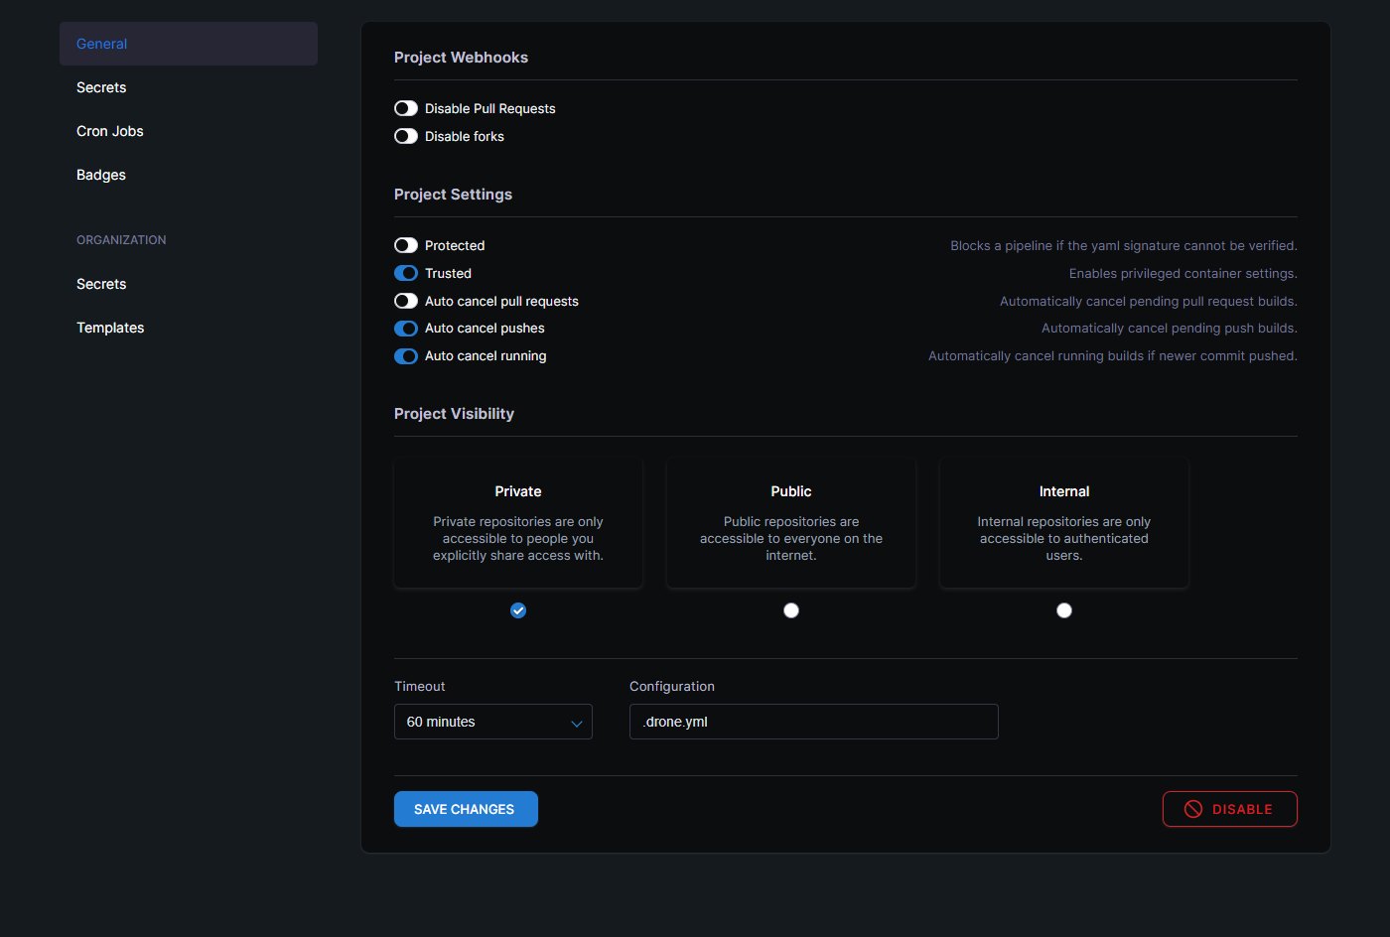Open organization Templates page
1390x937 pixels.
(110, 328)
